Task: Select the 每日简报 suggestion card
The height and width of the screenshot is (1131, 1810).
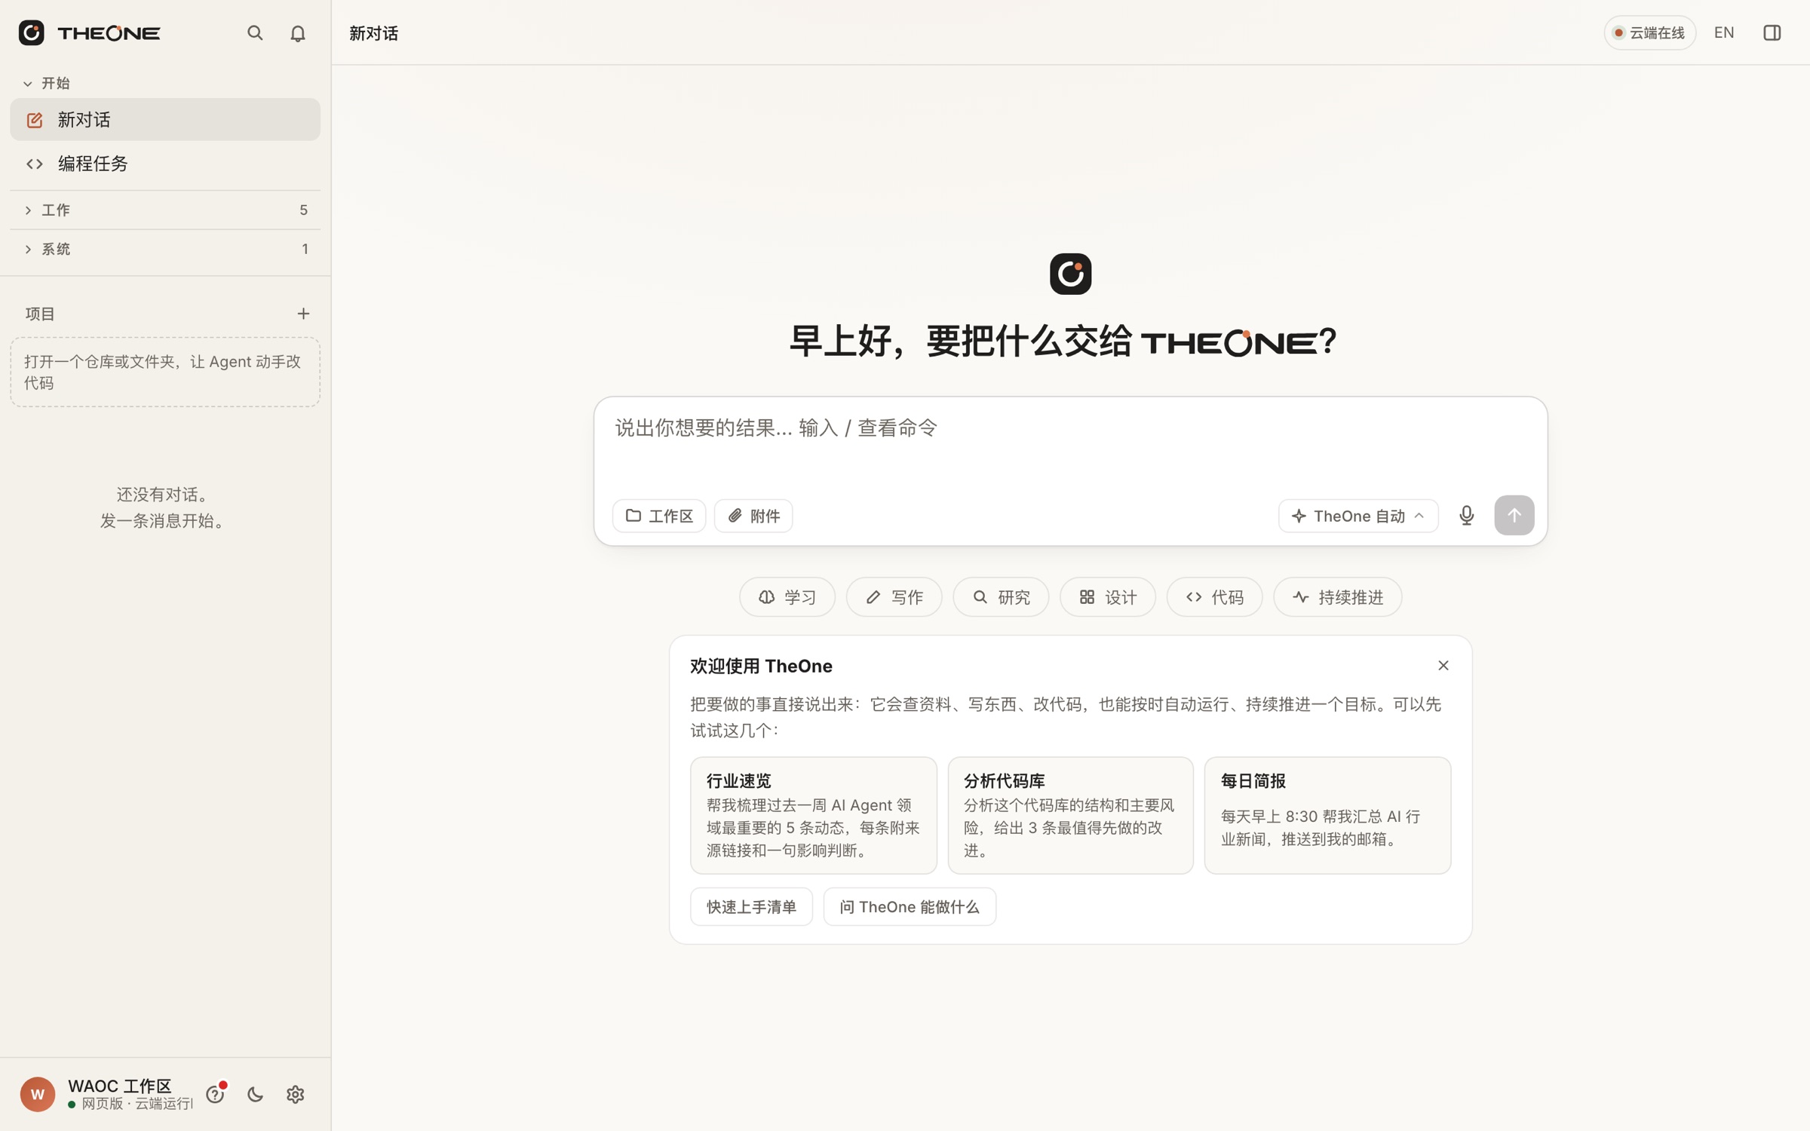Action: 1327,816
